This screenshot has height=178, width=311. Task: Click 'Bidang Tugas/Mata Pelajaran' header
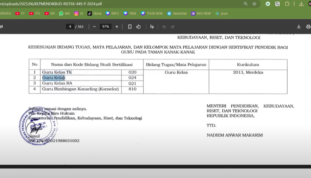click(x=176, y=65)
